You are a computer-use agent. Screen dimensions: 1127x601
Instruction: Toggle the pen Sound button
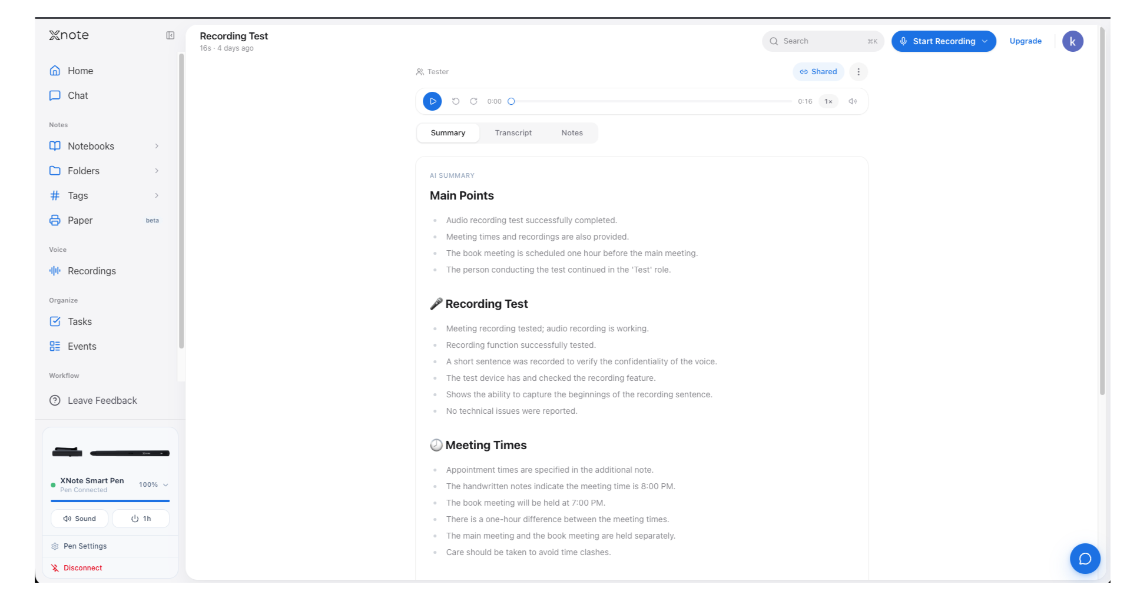pyautogui.click(x=79, y=519)
